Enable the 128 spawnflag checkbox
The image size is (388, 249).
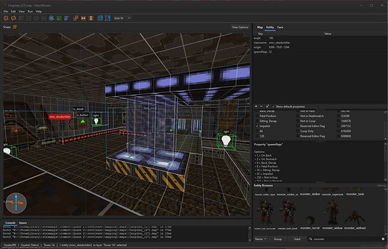tap(257, 136)
